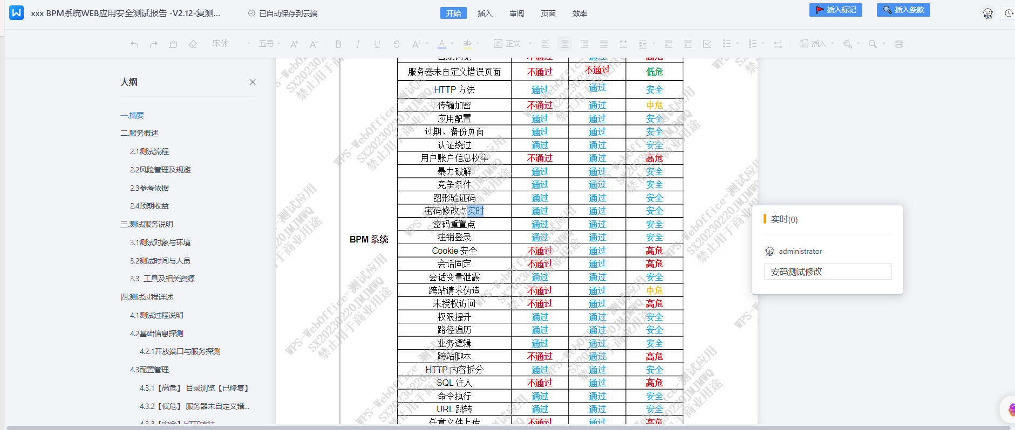The height and width of the screenshot is (430, 1015).
Task: Click the 密码修改点 table cell
Action: pos(454,211)
